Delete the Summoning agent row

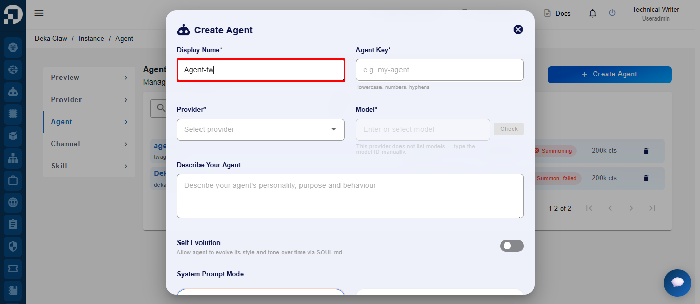point(646,151)
